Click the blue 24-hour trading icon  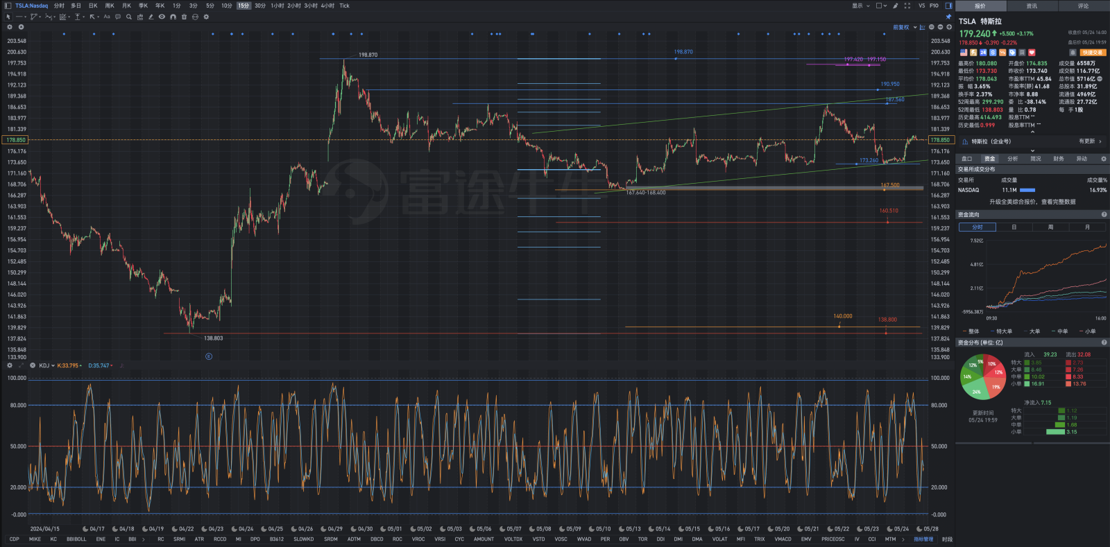pos(983,53)
